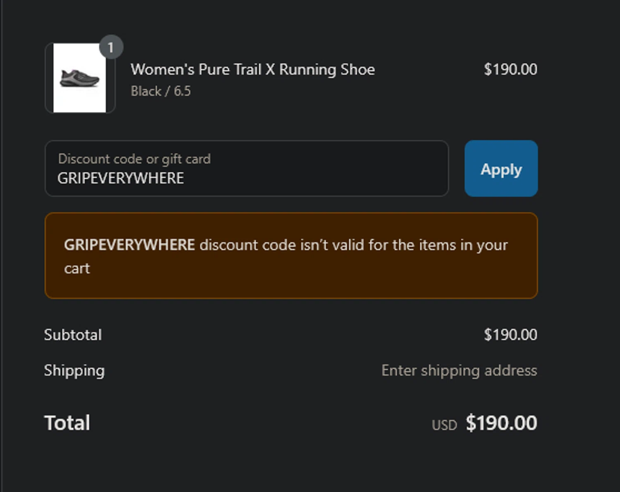Click the bold GRIPEVERYWHERE code in the error banner
The width and height of the screenshot is (620, 492).
pyautogui.click(x=129, y=245)
